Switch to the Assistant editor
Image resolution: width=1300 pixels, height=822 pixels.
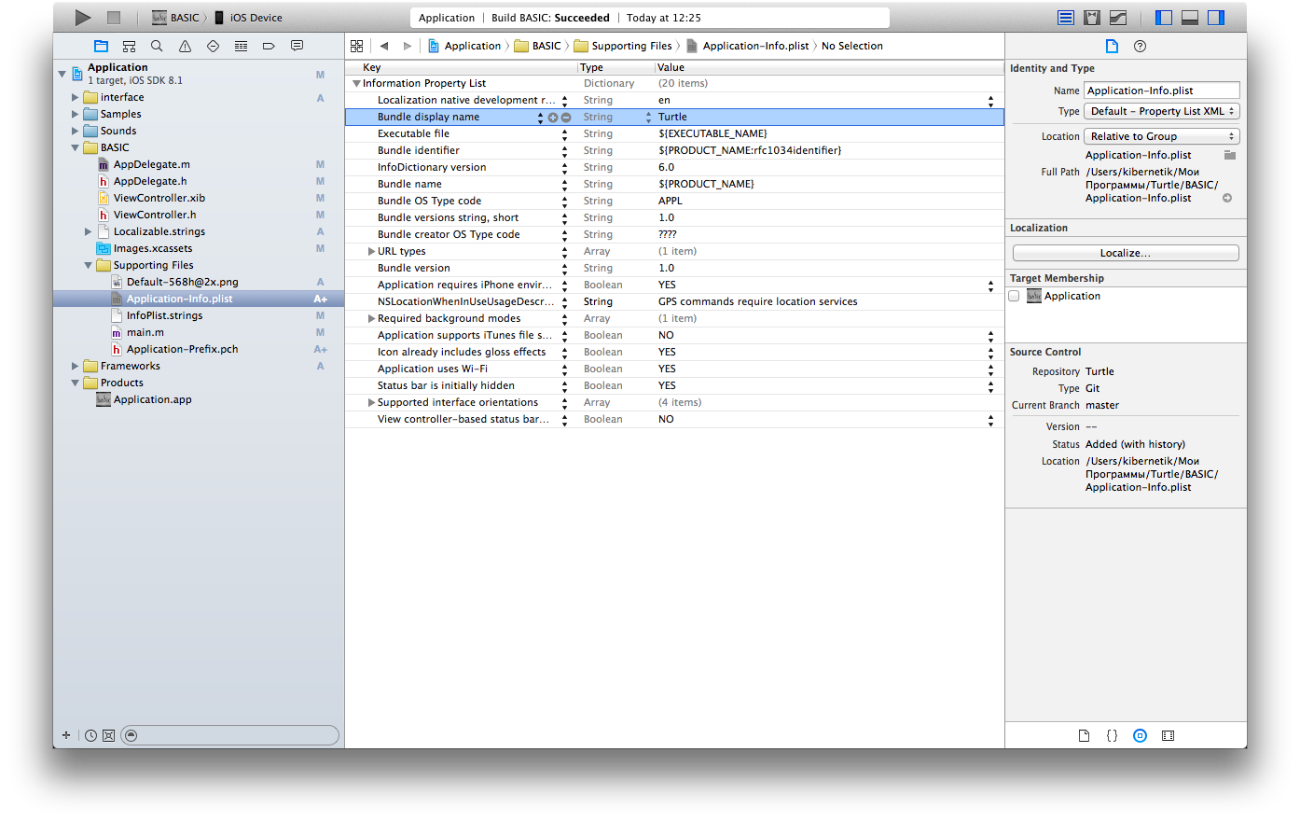tap(1092, 18)
